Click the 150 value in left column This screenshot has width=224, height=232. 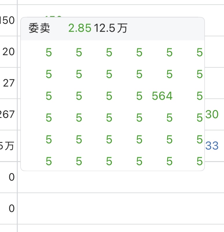coord(7,21)
